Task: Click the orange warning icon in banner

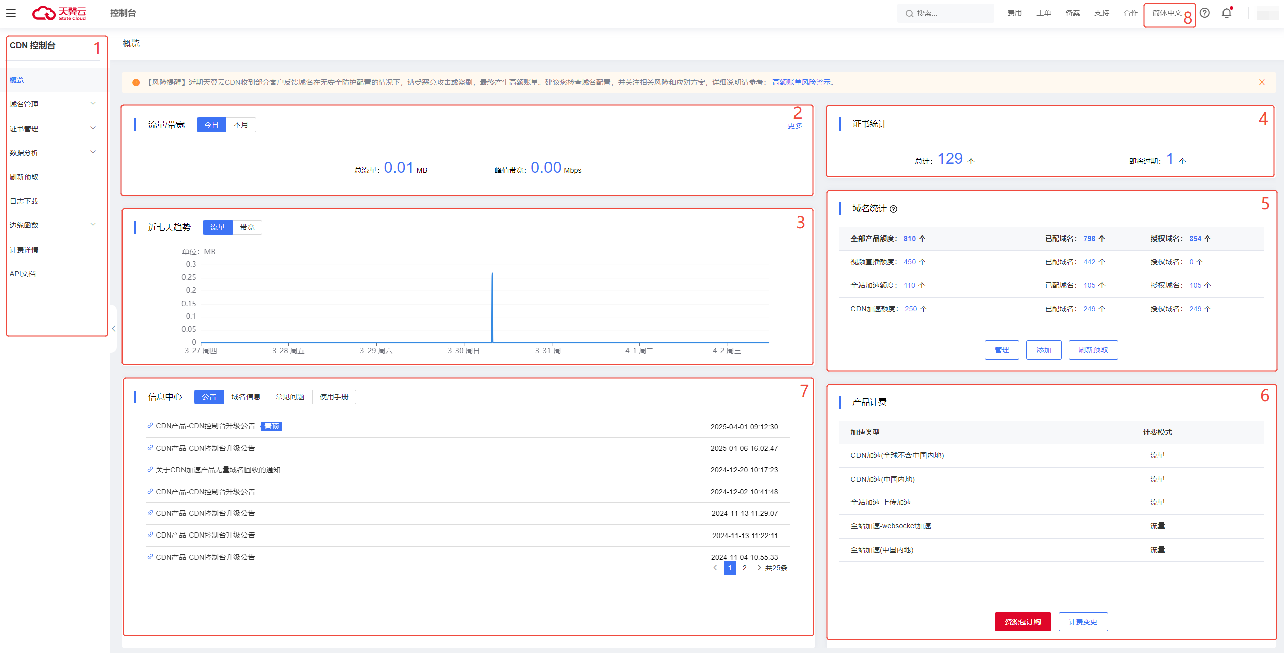Action: (136, 82)
